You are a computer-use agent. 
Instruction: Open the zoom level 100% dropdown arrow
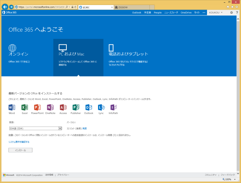(235, 179)
